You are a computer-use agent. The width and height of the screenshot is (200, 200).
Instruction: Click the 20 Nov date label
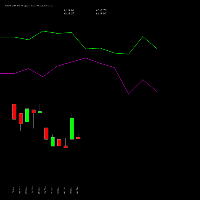pos(20,190)
